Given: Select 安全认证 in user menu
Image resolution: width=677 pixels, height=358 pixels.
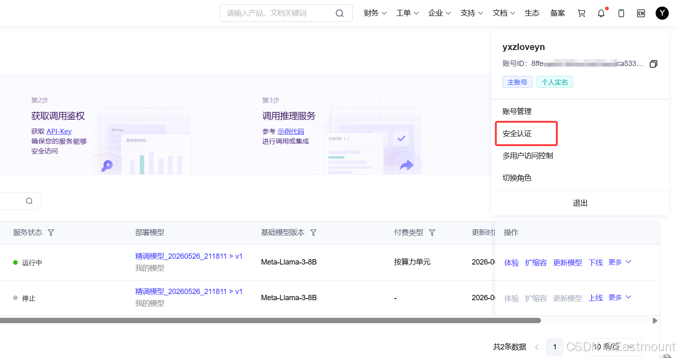Looking at the screenshot, I should pyautogui.click(x=517, y=134).
